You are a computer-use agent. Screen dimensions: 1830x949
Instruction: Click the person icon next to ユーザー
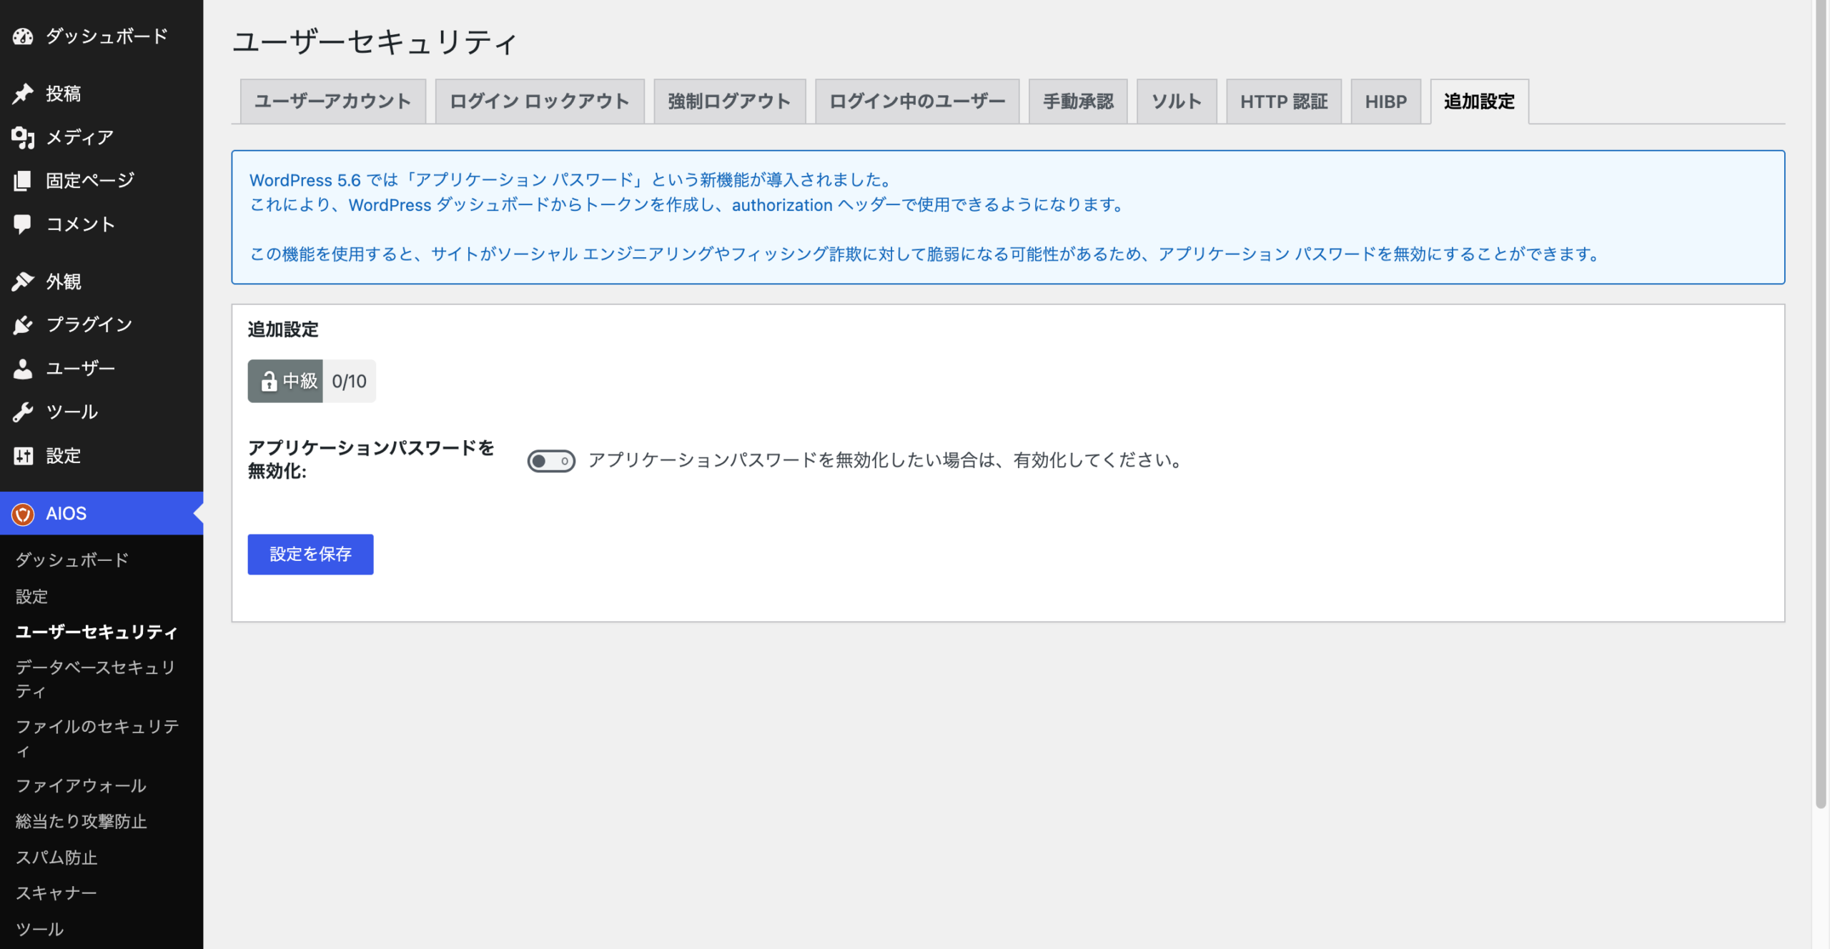click(23, 369)
